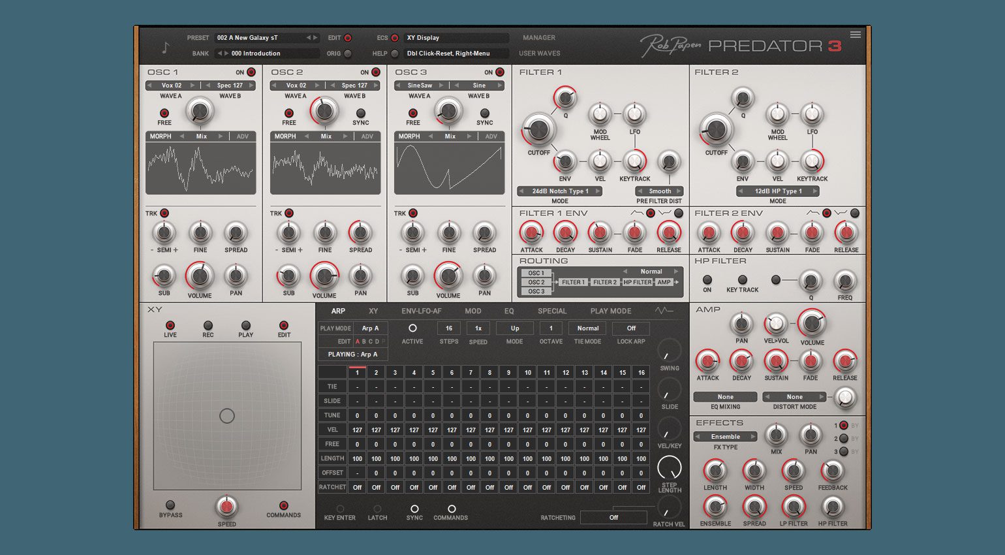Screen dimensions: 1005x555
Task: Open OSC 1 Wave A Vox 02 selector
Action: [172, 86]
